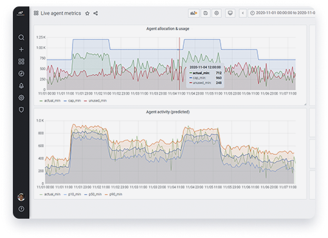Click the plus create icon in sidebar
Image resolution: width=328 pixels, height=238 pixels.
pos(21,50)
